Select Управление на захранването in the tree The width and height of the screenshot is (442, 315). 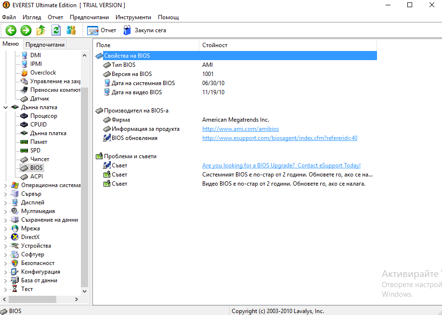[55, 81]
